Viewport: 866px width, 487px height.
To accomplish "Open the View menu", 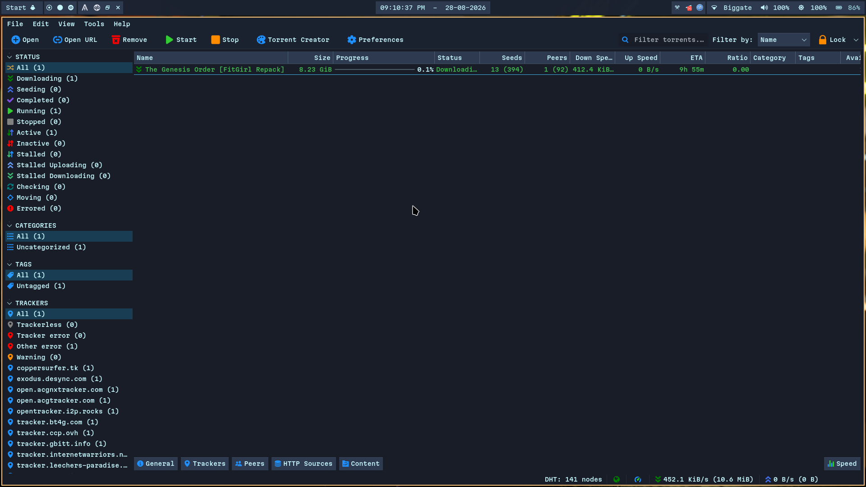I will tap(66, 24).
